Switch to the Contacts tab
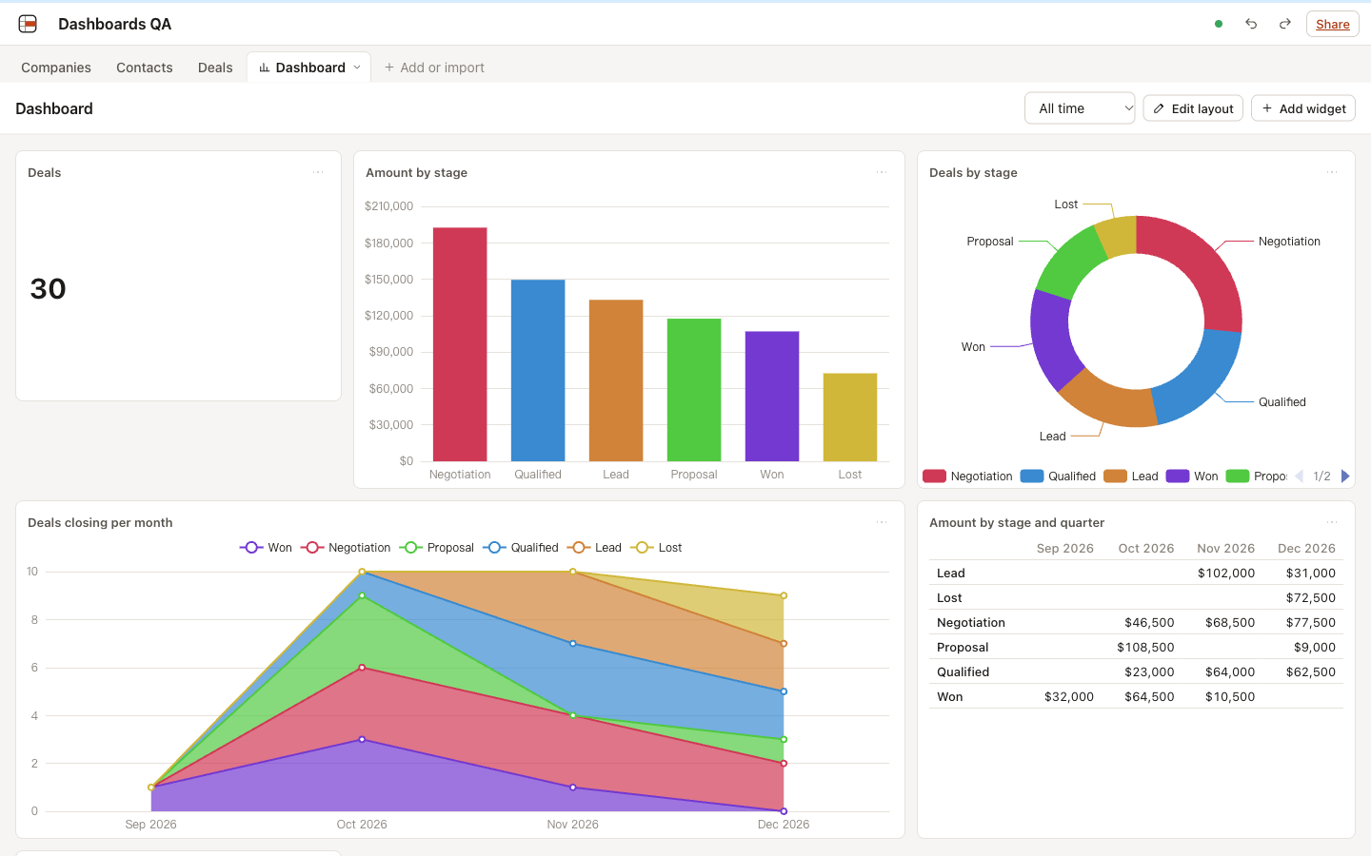The image size is (1371, 856). [145, 68]
